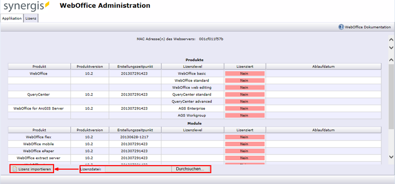Click timestamp 201307291423 in WebOffice ePaper row
Image resolution: width=395 pixels, height=184 pixels.
point(134,151)
